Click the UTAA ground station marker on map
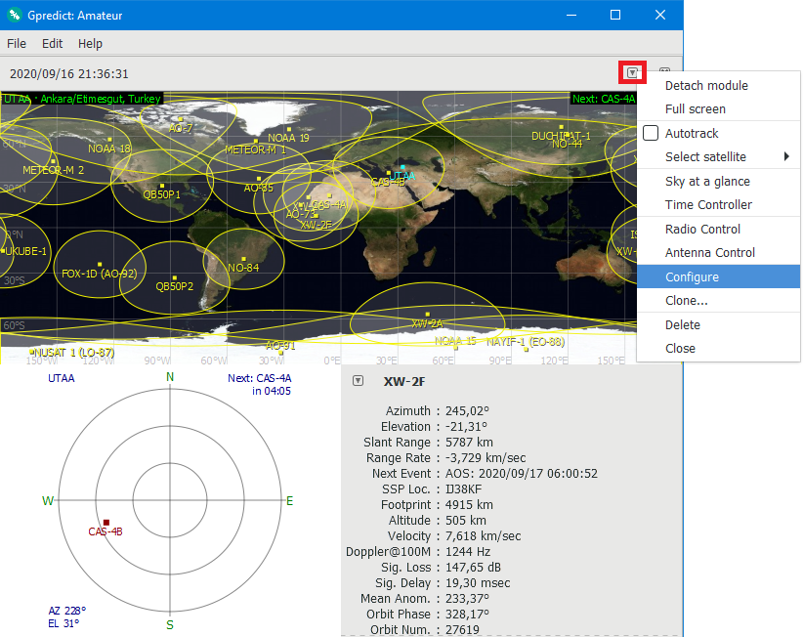Image resolution: width=803 pixels, height=637 pixels. click(x=403, y=167)
